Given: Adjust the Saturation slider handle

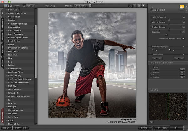Looking at the screenshot, I should click(x=167, y=34).
